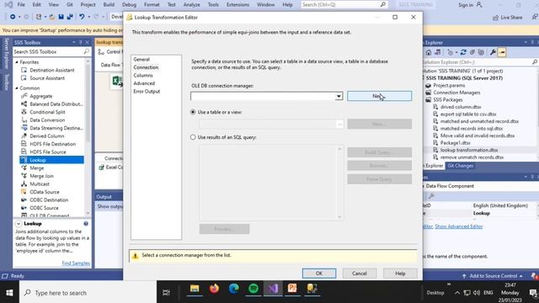Open the Error Output page in Lookup editor
The height and width of the screenshot is (303, 539).
click(x=147, y=92)
